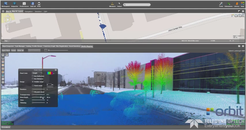Switch to the Map 3D tab
246x130 pixels.
point(14,12)
